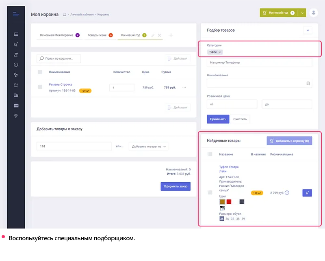Viewport: 325px width, 261px height.
Task: Click the shopping cart icon in the sidebar
Action: (16, 45)
